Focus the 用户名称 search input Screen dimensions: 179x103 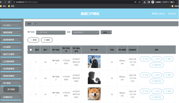(x=51, y=32)
